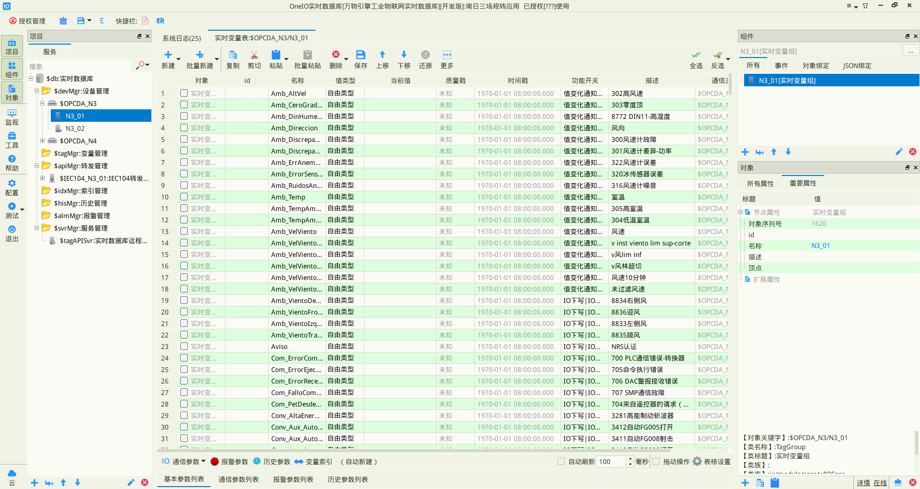Click the 剪切 scissors icon
The width and height of the screenshot is (920, 489).
[254, 55]
